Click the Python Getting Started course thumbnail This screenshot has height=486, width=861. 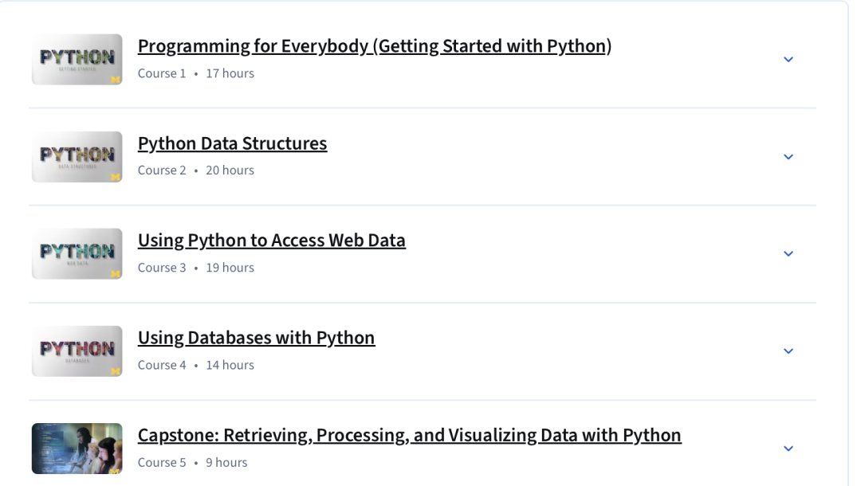[x=77, y=60]
